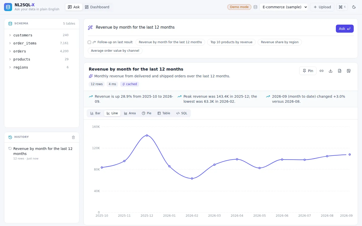Open the Dashboard tab

pyautogui.click(x=97, y=7)
